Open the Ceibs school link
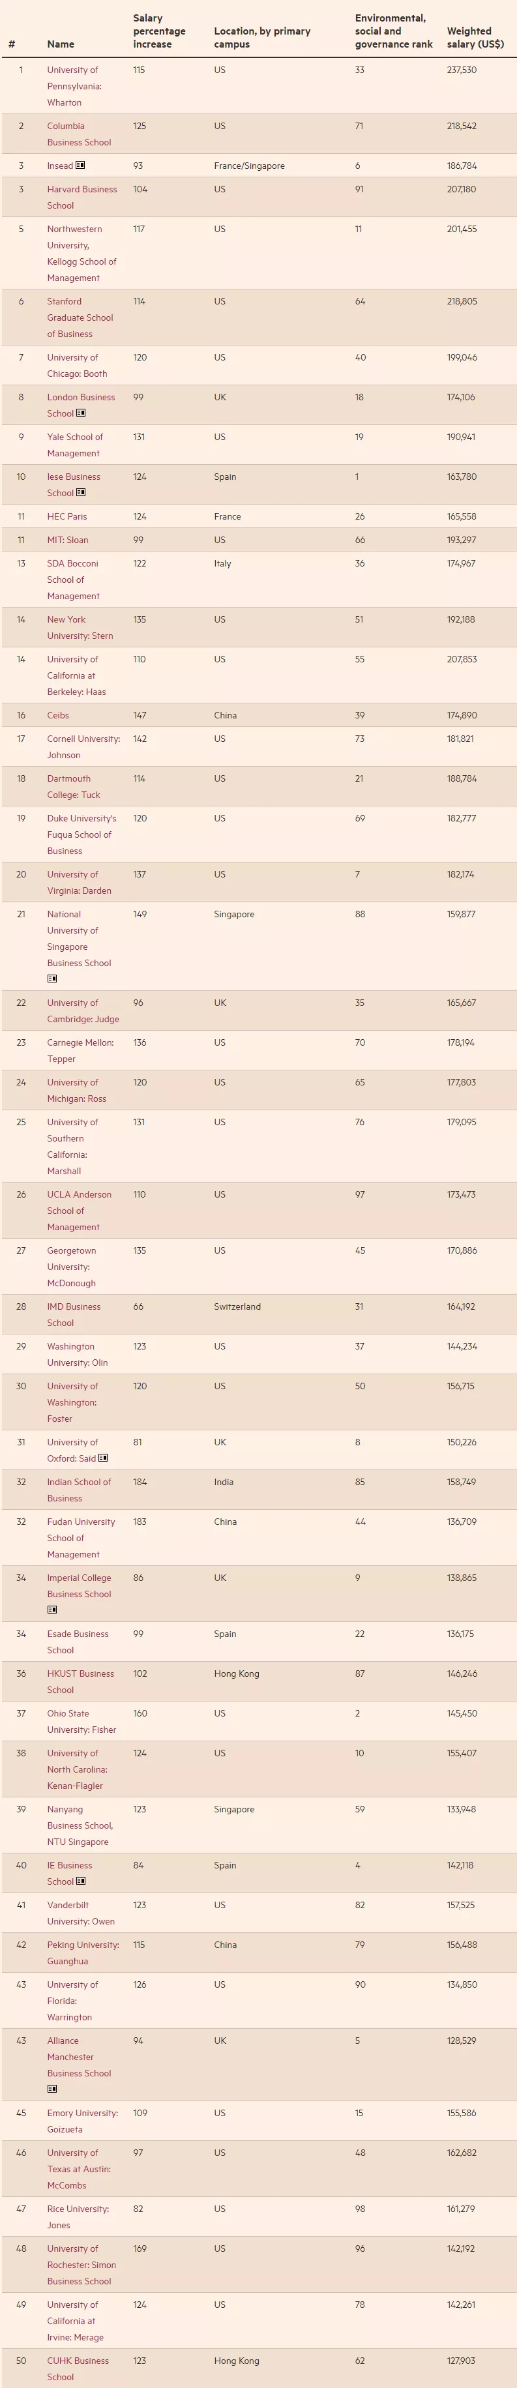The height and width of the screenshot is (2388, 517). (59, 716)
